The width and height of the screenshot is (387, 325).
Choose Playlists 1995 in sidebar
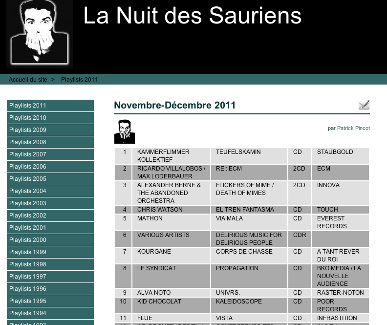coord(50,301)
